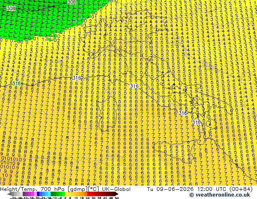Open the weatheronline.co.uk link
Viewport: 257px width, 199px height.
point(220,195)
